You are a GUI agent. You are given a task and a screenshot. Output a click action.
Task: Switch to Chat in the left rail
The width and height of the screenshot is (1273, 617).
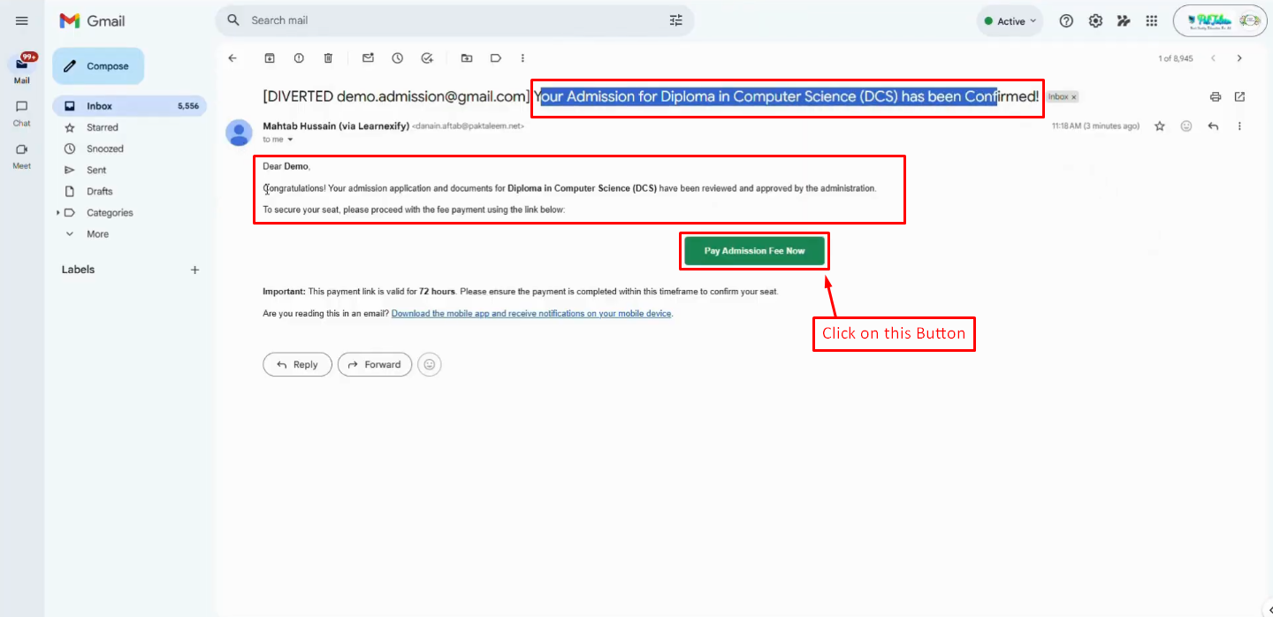click(22, 112)
